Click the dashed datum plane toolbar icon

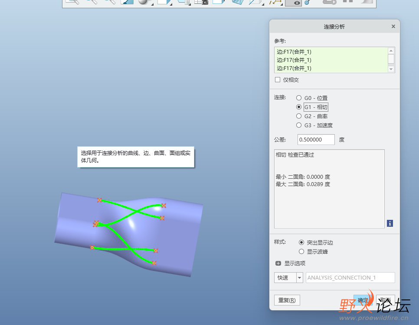coord(255,2)
